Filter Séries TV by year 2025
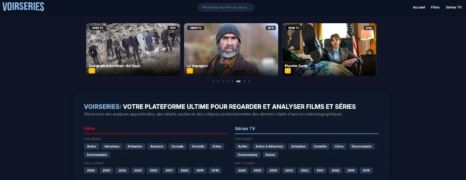The width and height of the screenshot is (466, 180). coord(257,171)
